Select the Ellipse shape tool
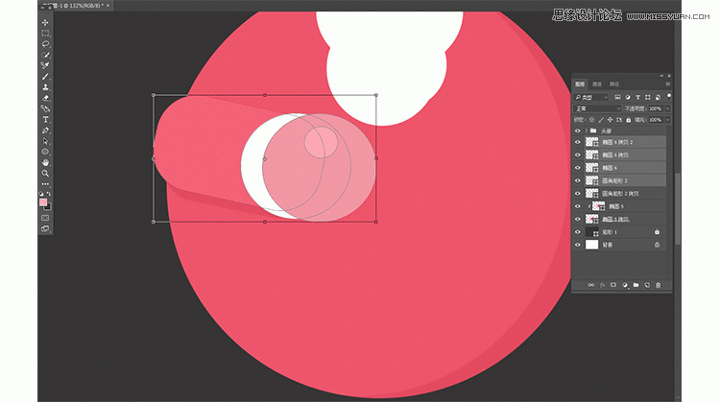 (x=45, y=152)
